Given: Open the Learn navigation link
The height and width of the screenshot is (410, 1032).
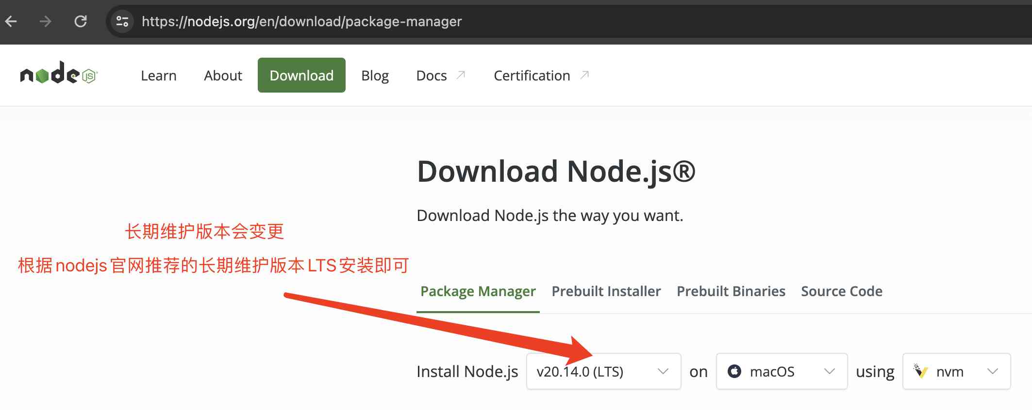Looking at the screenshot, I should coord(159,76).
